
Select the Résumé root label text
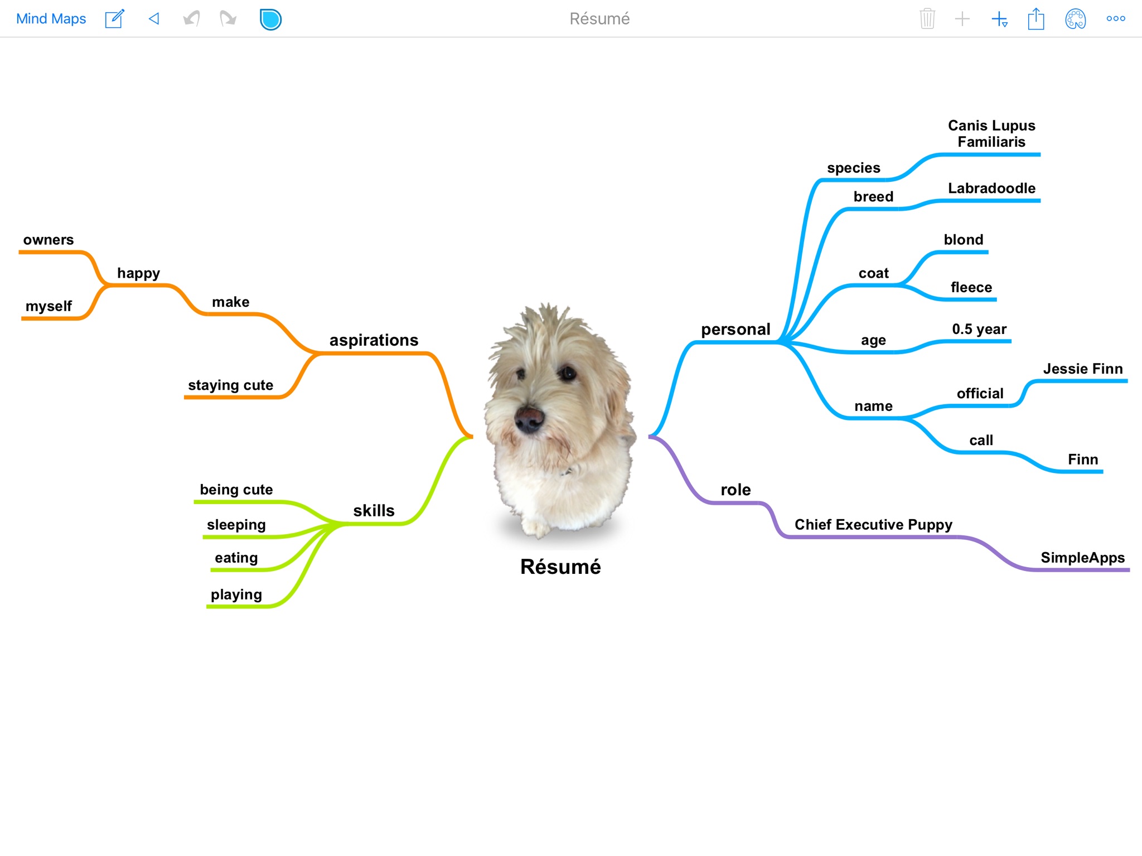click(x=560, y=567)
